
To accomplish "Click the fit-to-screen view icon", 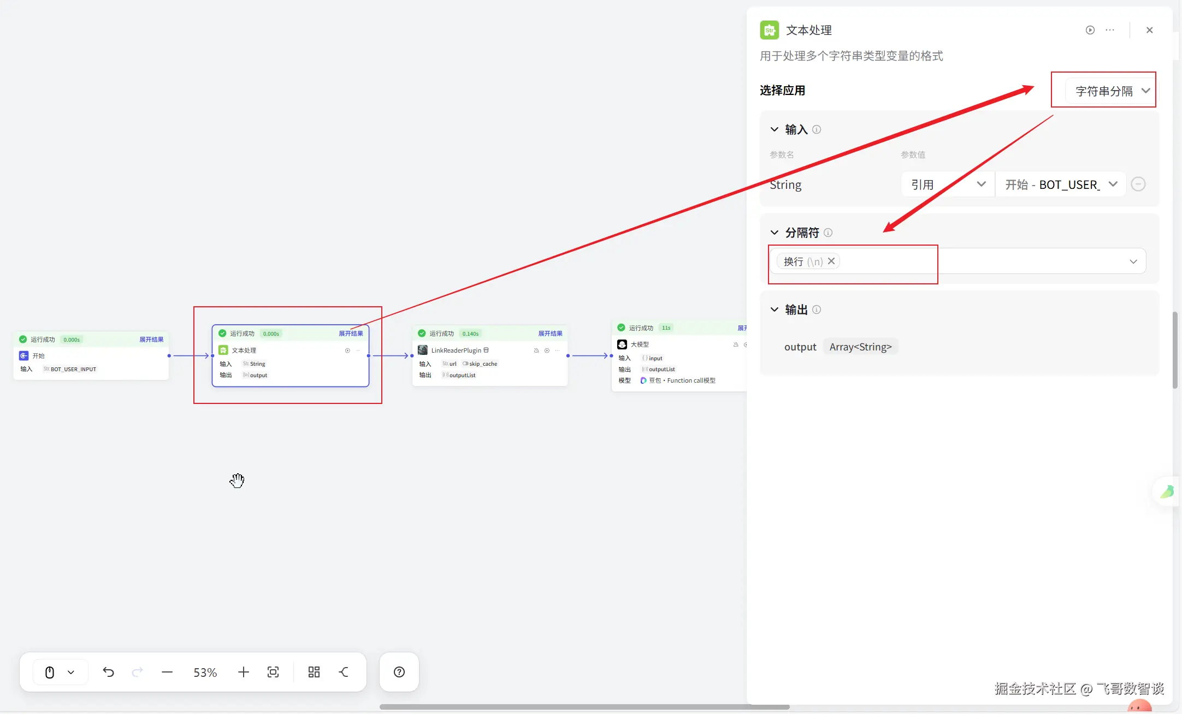I will point(273,672).
